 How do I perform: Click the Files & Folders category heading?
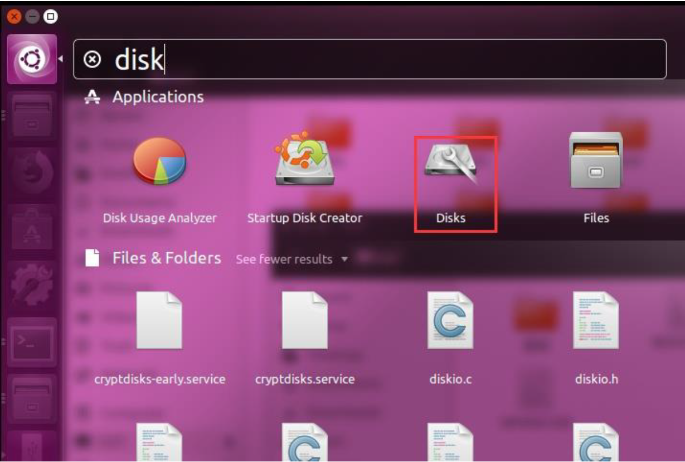[x=167, y=258]
